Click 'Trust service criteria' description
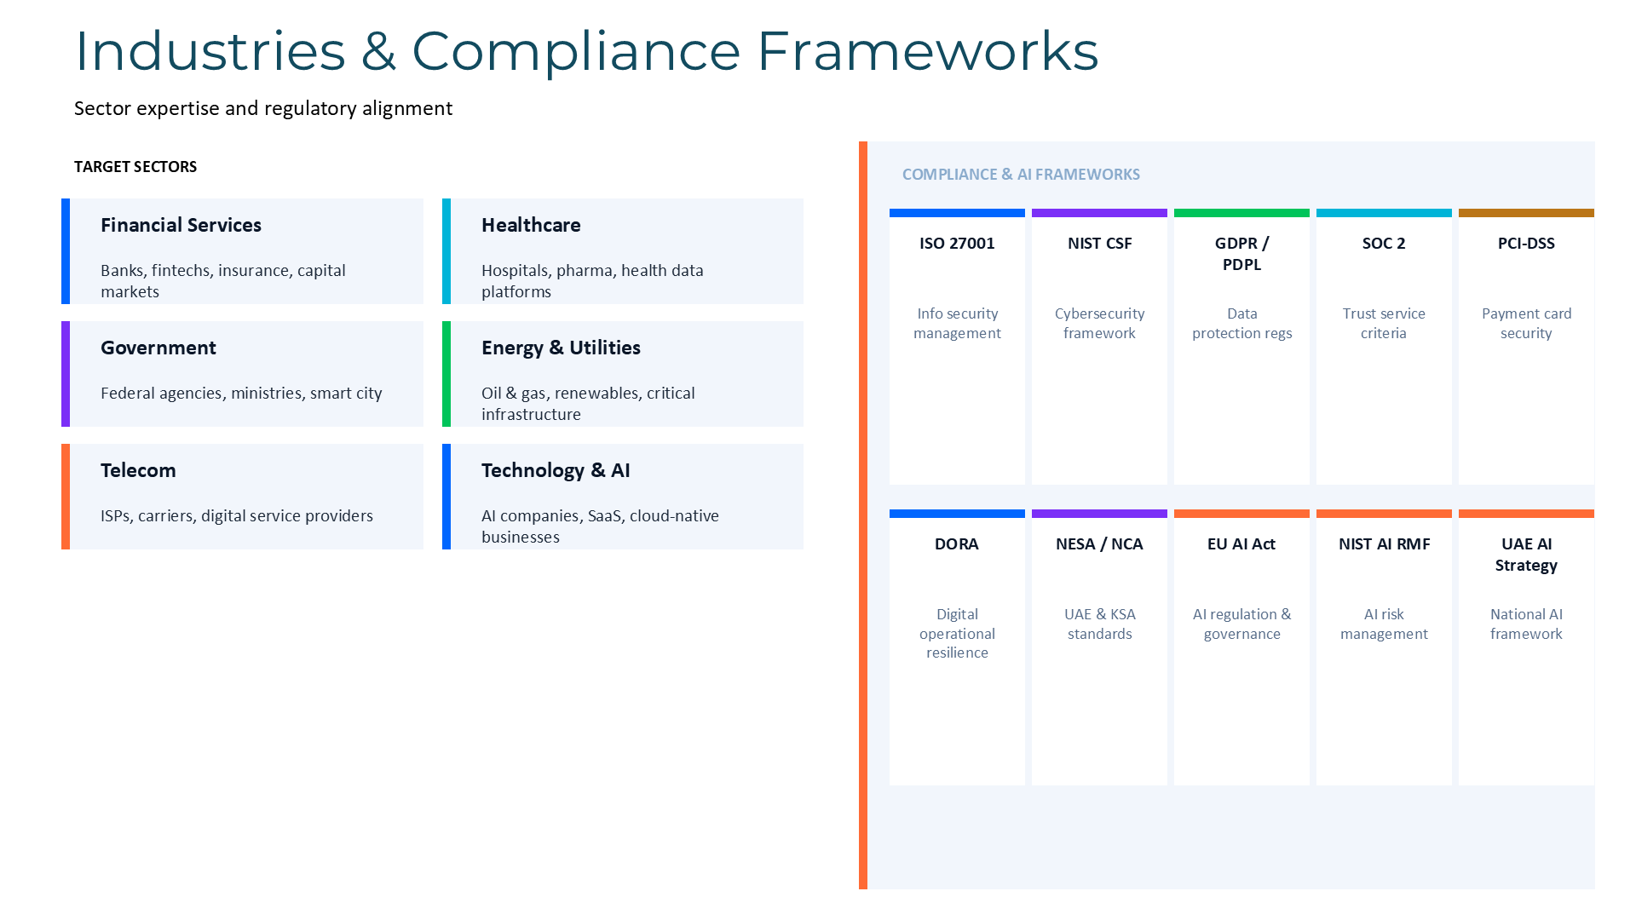The image size is (1636, 920). click(x=1384, y=324)
